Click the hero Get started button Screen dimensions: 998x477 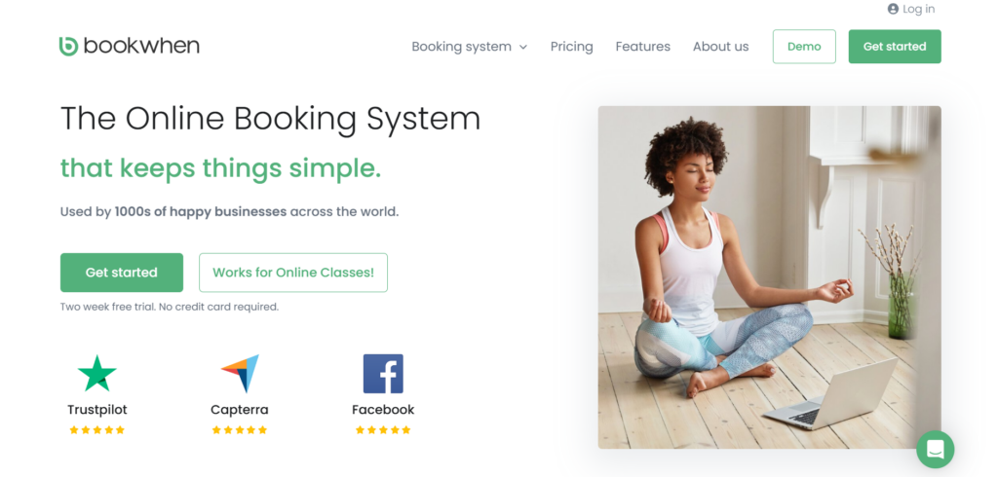click(x=122, y=273)
